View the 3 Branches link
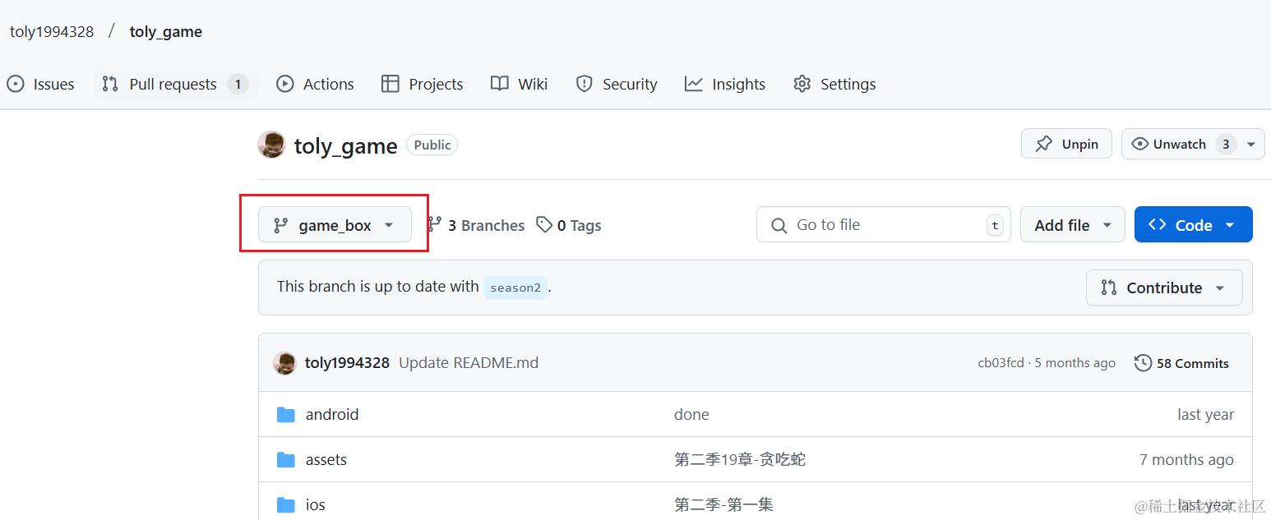The height and width of the screenshot is (520, 1271). [x=475, y=225]
